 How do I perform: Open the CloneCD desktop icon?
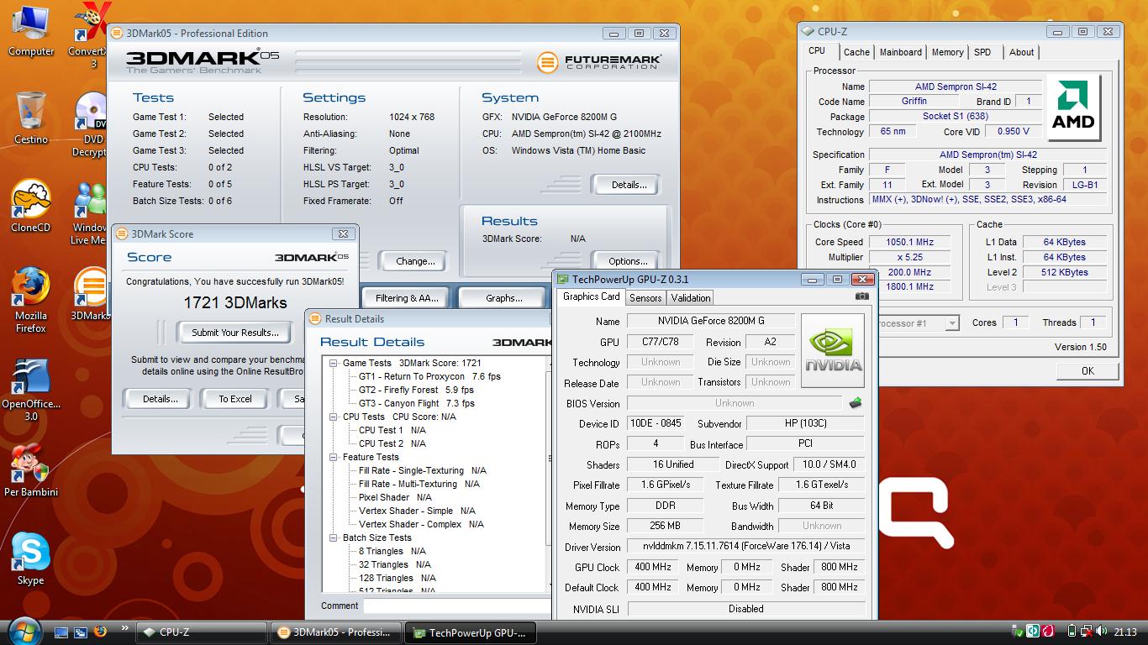point(31,205)
